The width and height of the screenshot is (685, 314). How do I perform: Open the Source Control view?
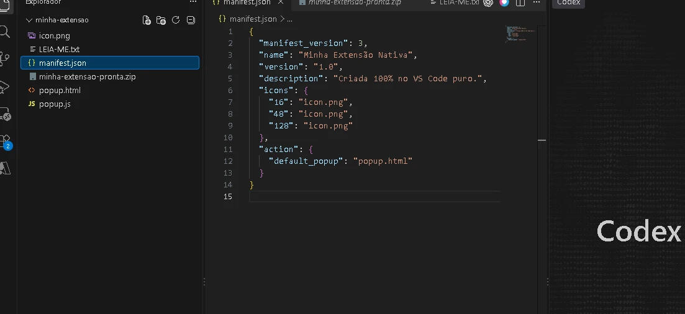[5, 58]
